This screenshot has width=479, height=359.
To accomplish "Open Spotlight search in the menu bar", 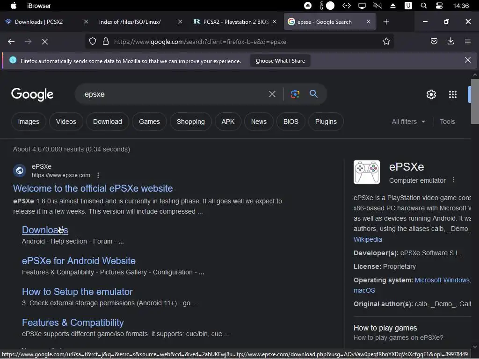I will [x=424, y=6].
